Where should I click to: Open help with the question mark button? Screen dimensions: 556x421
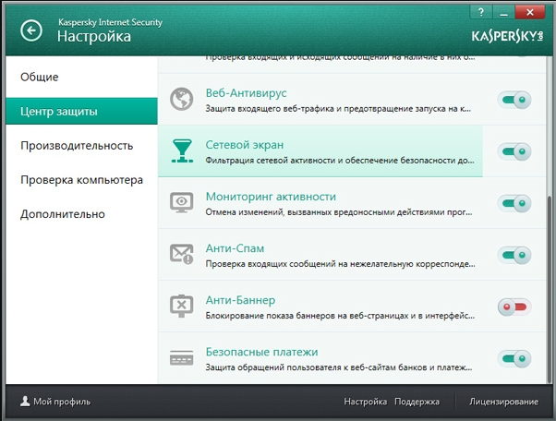(481, 12)
